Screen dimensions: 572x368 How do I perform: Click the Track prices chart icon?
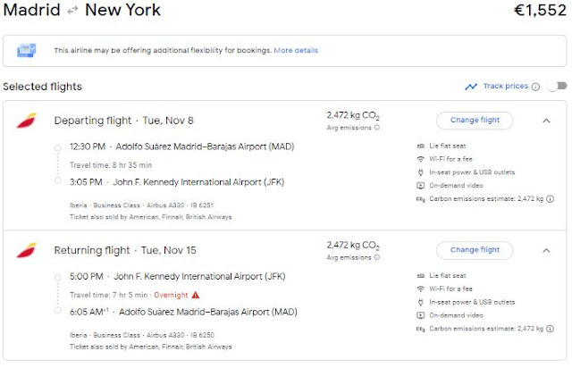(x=471, y=87)
